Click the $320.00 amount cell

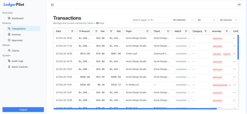pos(85,85)
